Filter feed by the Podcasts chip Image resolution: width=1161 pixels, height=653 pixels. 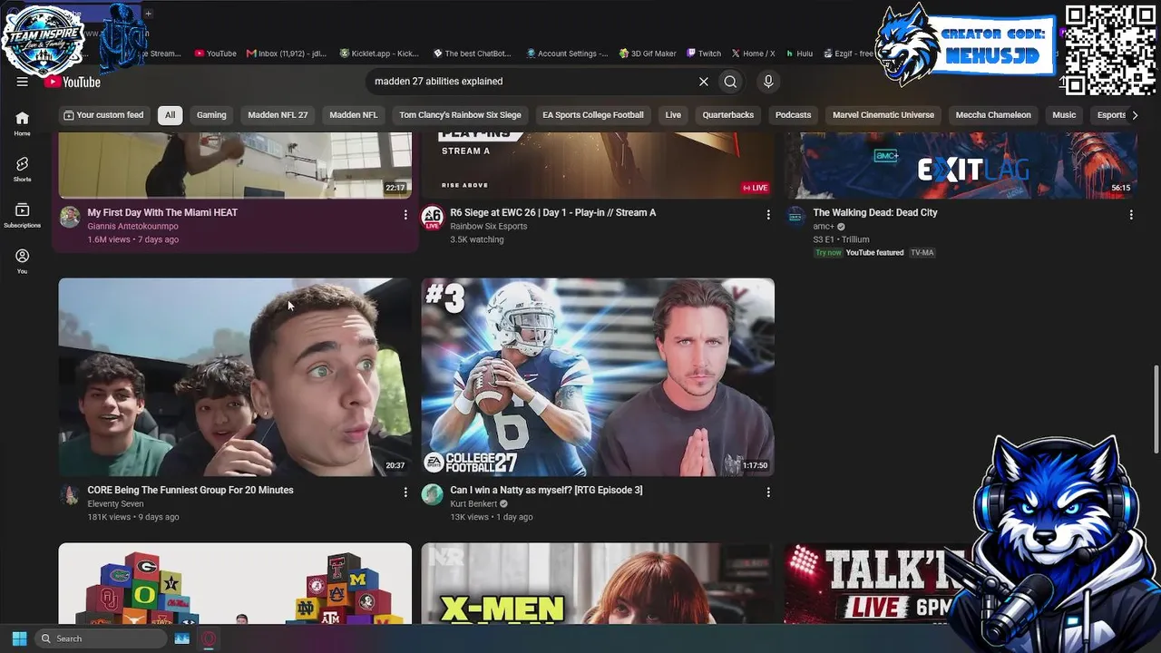tap(794, 115)
